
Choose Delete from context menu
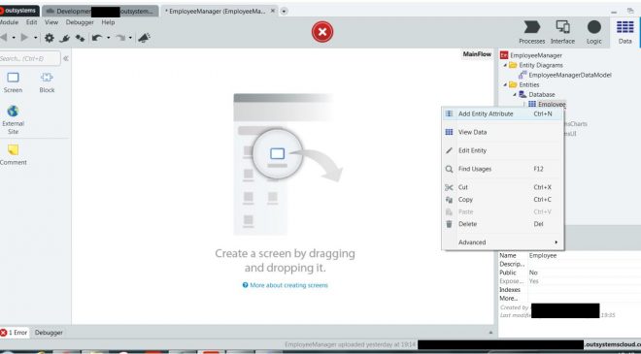pyautogui.click(x=503, y=224)
